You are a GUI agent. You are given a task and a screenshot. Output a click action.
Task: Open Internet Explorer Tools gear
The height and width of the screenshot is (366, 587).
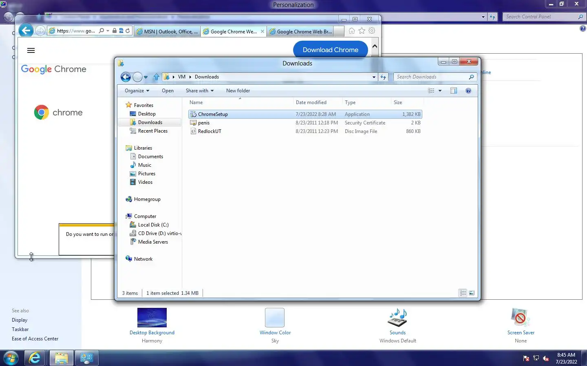click(x=372, y=31)
